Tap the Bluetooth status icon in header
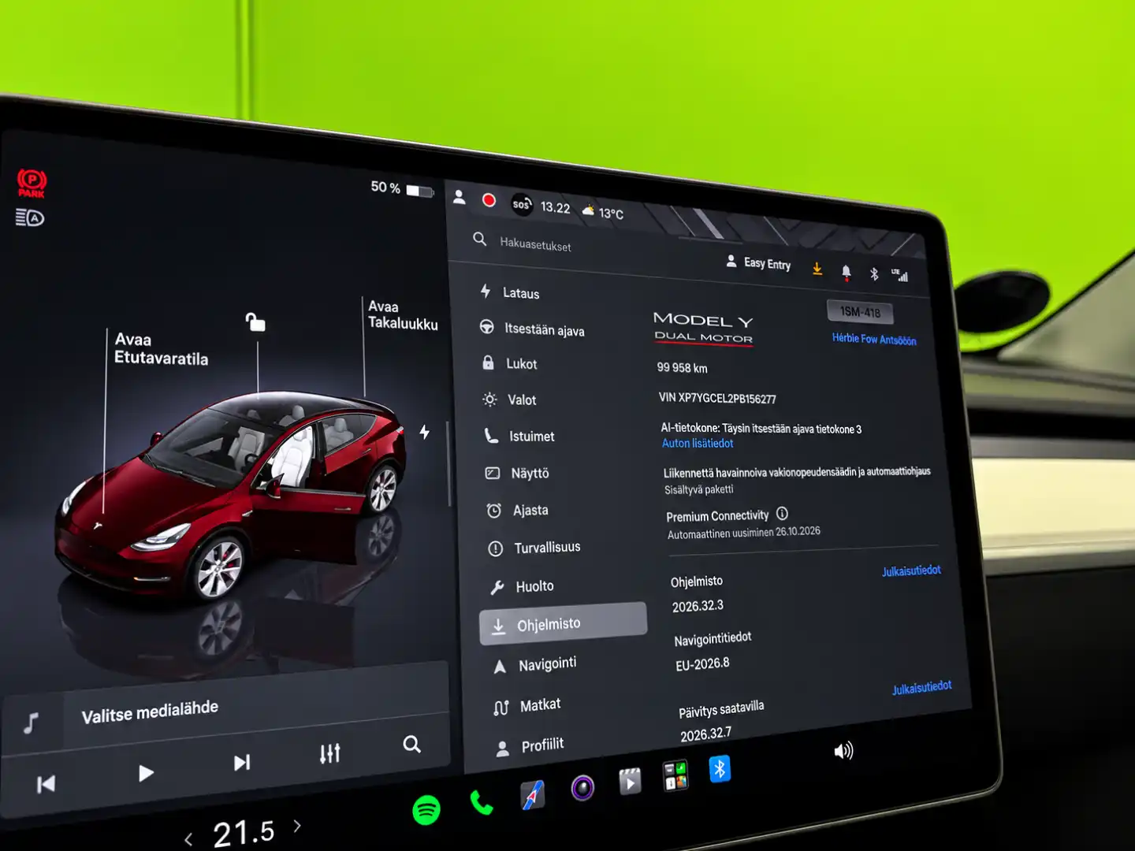This screenshot has height=851, width=1135. pos(874,274)
